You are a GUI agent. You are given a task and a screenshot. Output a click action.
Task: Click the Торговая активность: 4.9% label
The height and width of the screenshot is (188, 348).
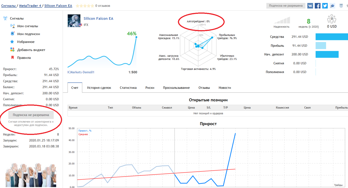point(198,69)
